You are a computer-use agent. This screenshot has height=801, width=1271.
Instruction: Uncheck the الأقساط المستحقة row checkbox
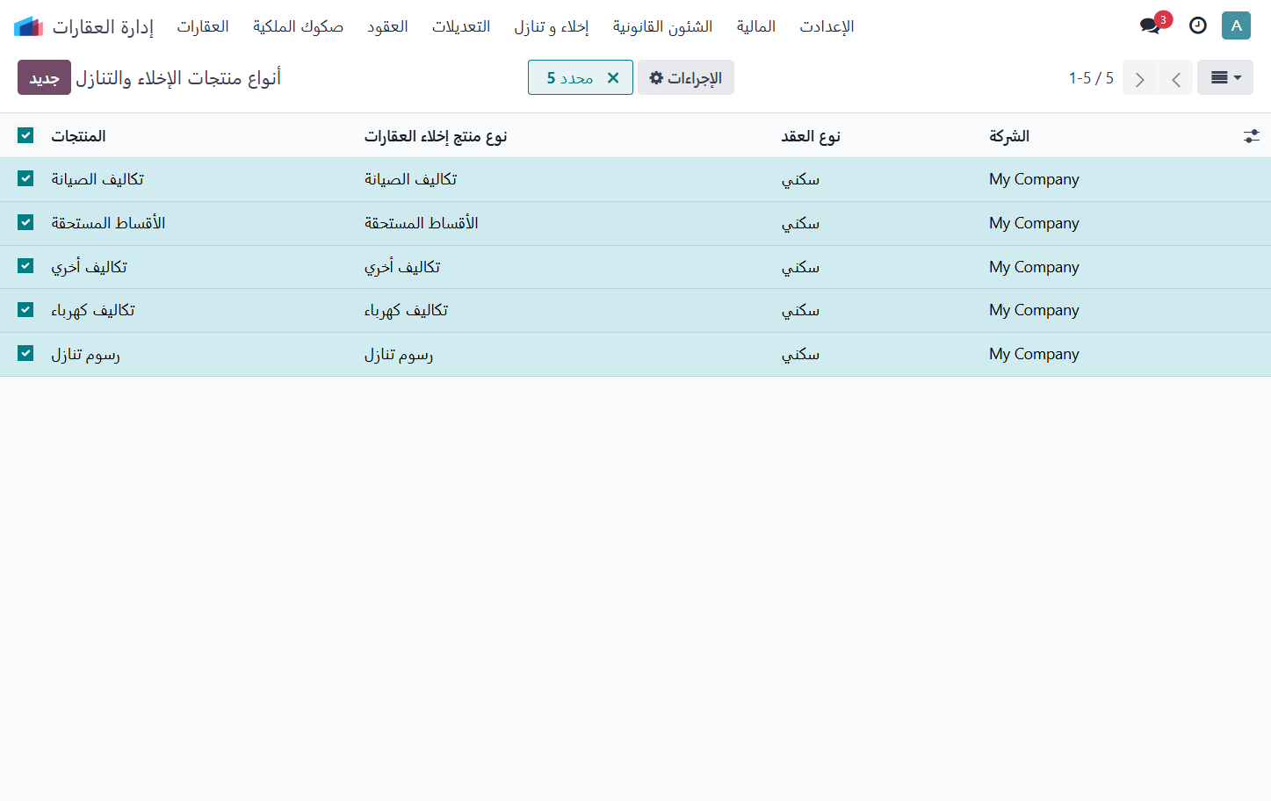[x=25, y=222]
